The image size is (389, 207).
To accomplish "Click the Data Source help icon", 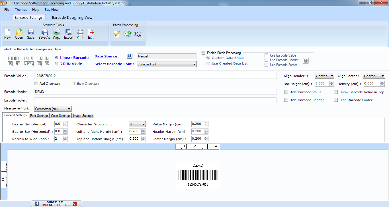I will 130,56.
